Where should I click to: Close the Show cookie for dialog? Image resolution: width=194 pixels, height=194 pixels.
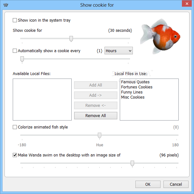pyautogui.click(x=187, y=3)
